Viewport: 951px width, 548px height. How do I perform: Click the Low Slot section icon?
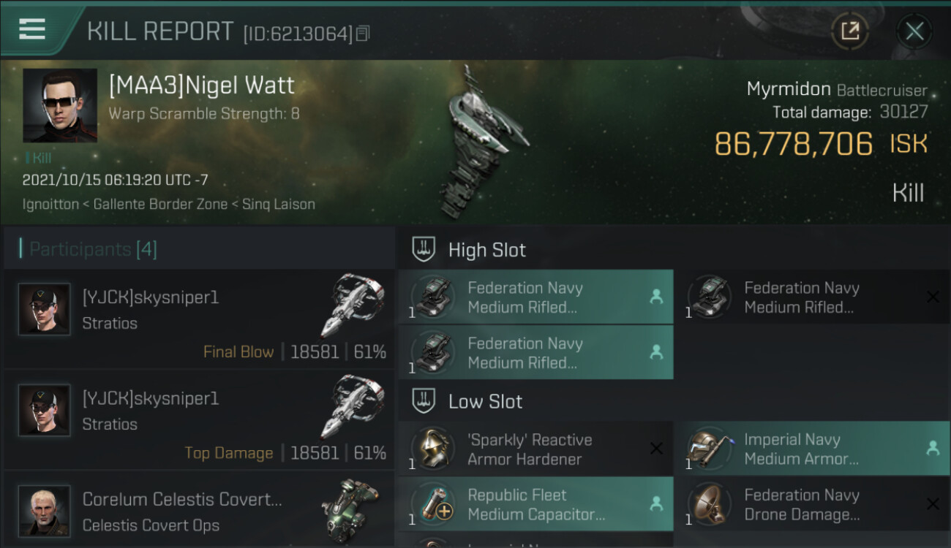(x=424, y=401)
